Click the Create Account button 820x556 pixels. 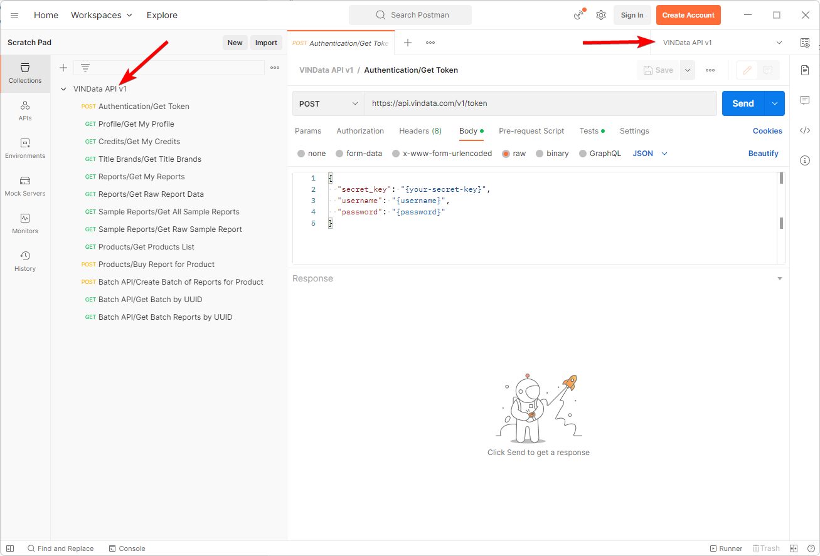[x=688, y=15]
